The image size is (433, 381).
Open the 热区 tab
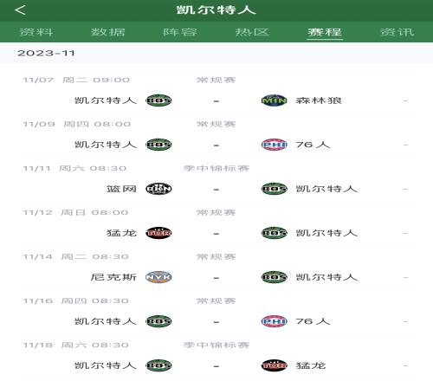coord(252,32)
